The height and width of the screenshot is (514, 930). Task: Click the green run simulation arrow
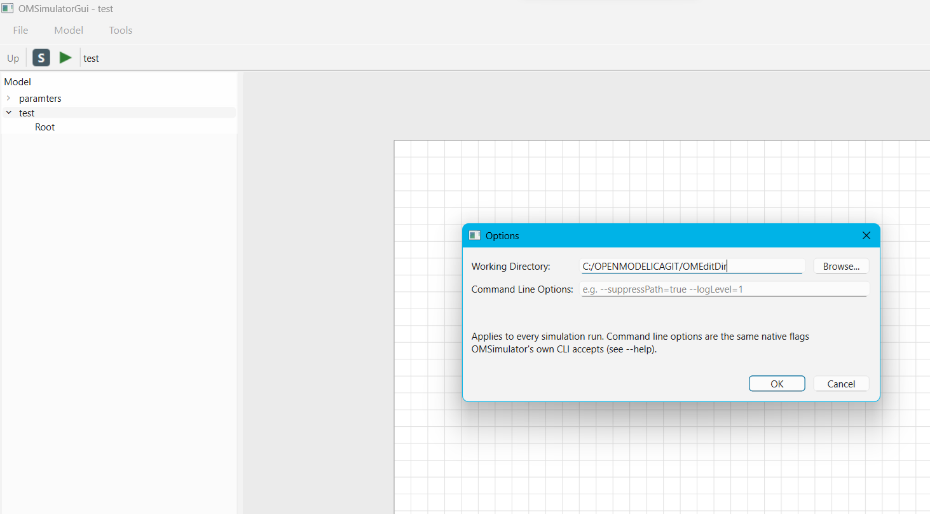pos(65,58)
